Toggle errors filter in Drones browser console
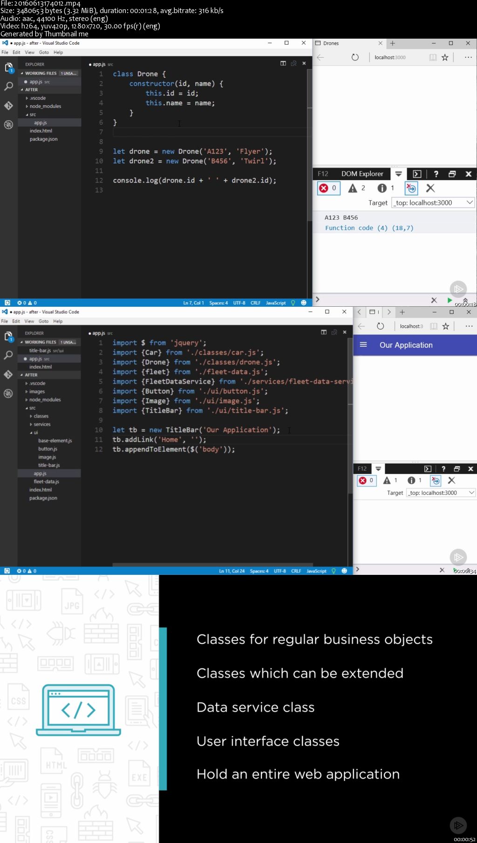This screenshot has height=843, width=477. coord(328,188)
